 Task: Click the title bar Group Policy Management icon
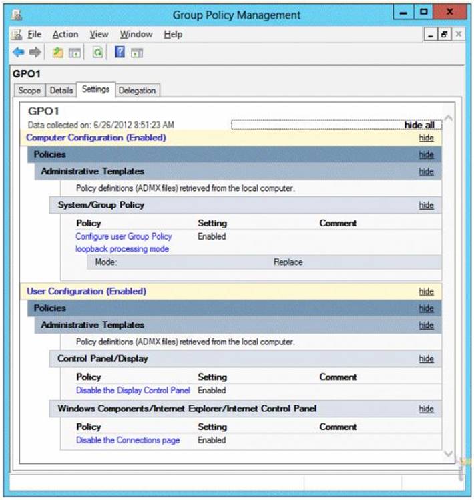pyautogui.click(x=17, y=14)
